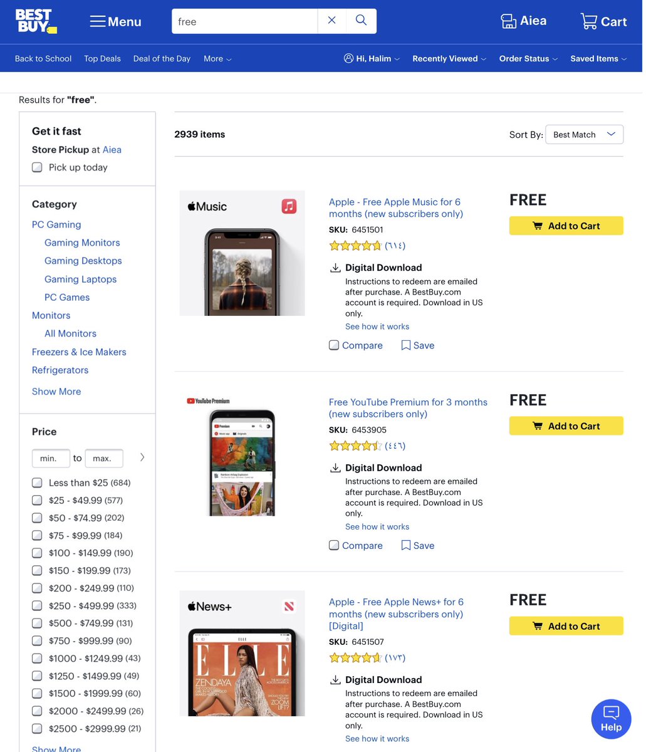Click the min. price field
This screenshot has height=752, width=646.
51,459
